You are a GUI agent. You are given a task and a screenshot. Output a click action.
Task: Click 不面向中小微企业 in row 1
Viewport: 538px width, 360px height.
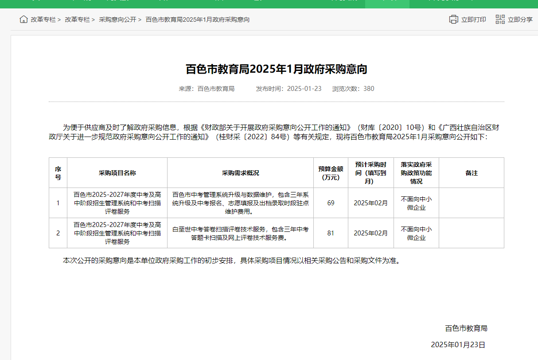tap(417, 203)
